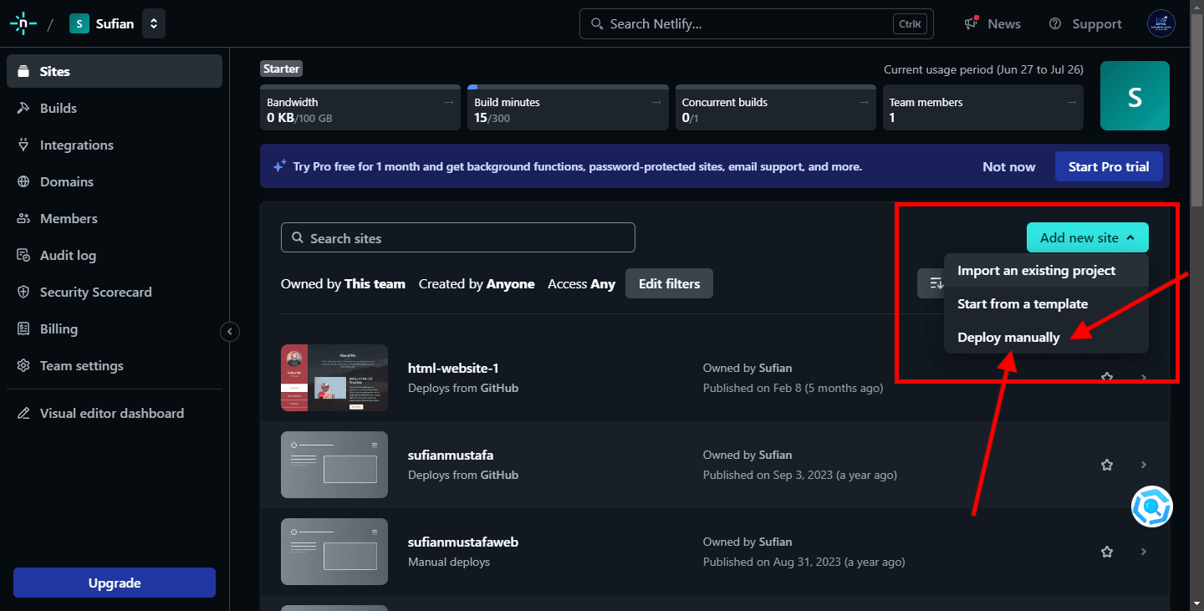This screenshot has height=611, width=1204.
Task: Open html-website-1 site thumbnail
Action: click(x=334, y=378)
